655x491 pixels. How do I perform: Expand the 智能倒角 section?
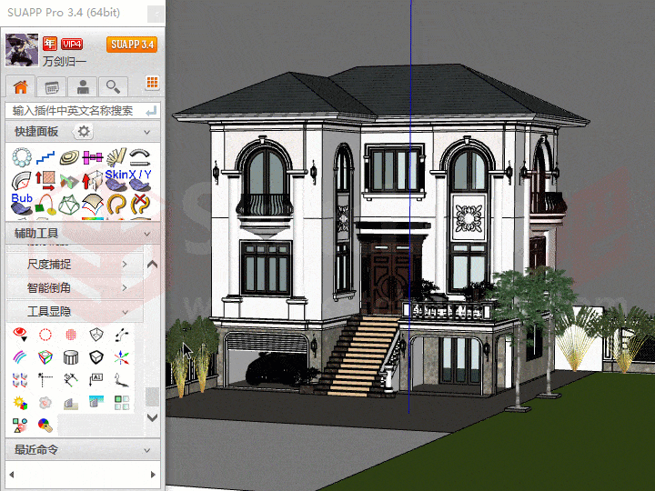click(x=76, y=288)
